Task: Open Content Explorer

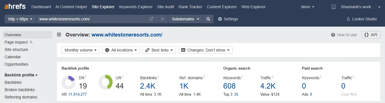Action: coord(222,7)
